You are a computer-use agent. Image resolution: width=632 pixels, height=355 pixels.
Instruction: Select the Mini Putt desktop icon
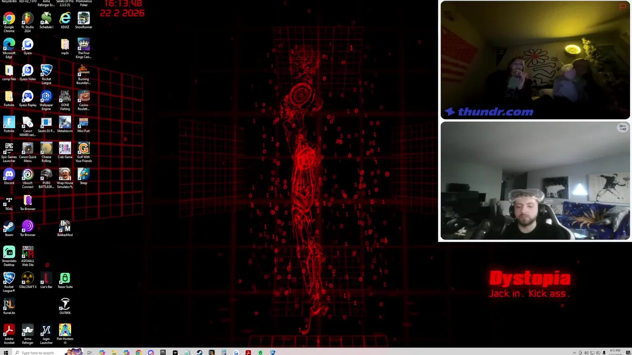pos(83,125)
